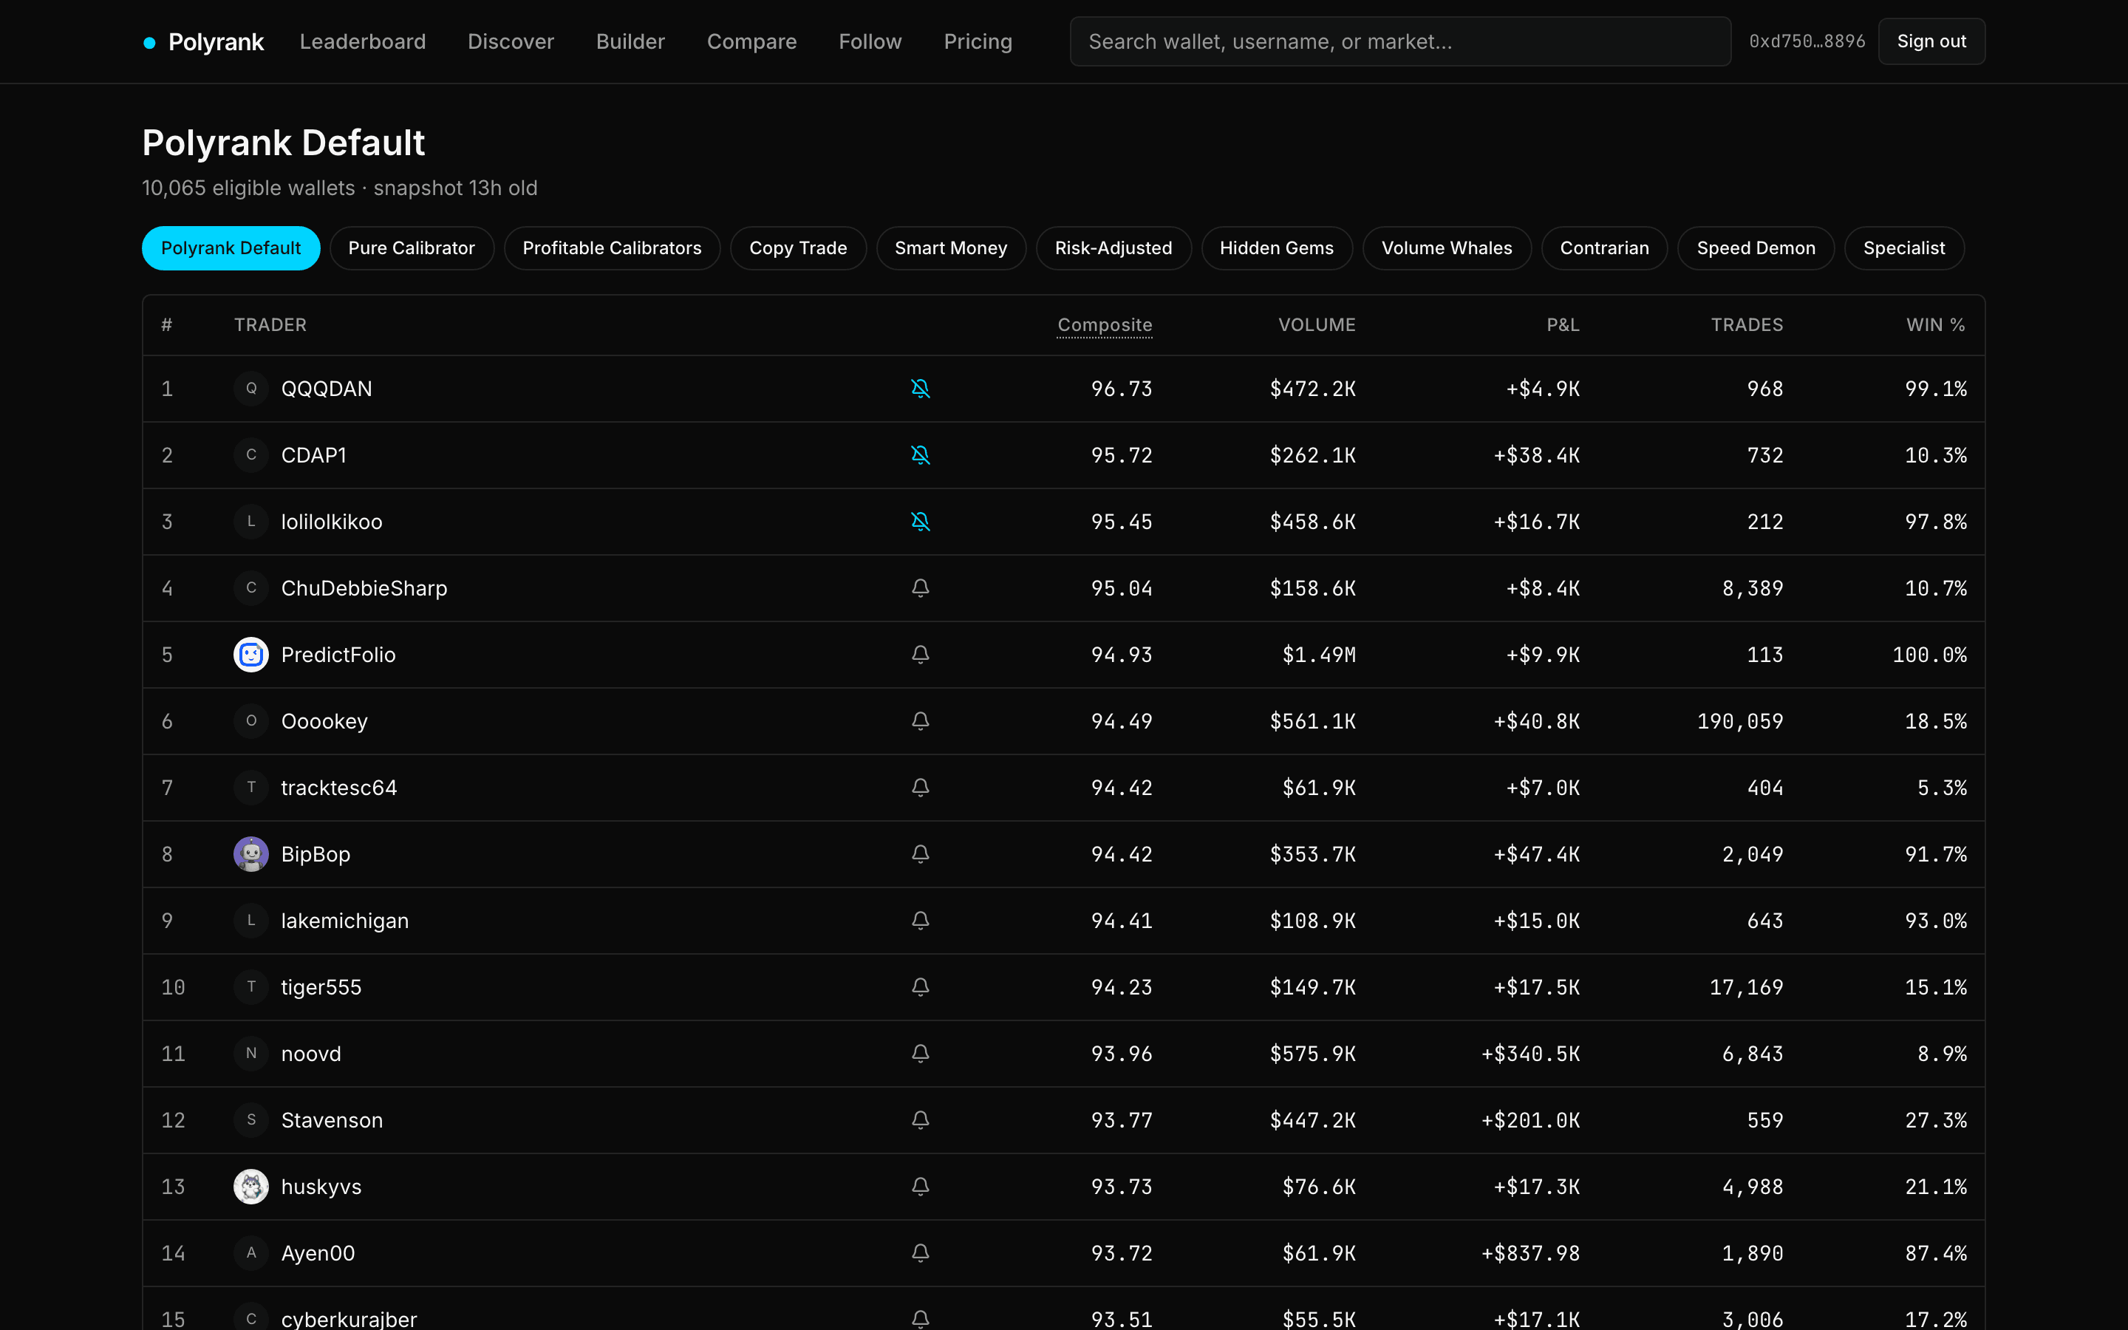Viewport: 2128px width, 1330px height.
Task: Click the O avatar next to Ooookey
Action: click(x=250, y=721)
